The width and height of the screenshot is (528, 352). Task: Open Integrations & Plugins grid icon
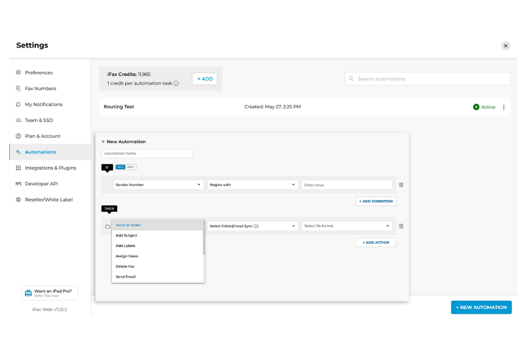19,167
